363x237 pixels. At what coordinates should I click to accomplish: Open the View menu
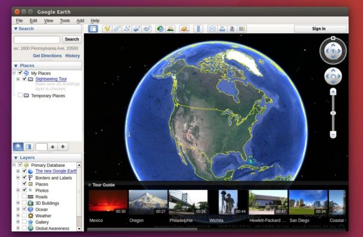(48, 21)
